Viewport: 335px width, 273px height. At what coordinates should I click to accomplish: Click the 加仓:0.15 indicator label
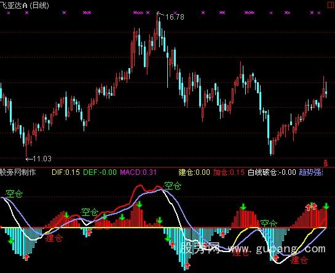coord(229,172)
